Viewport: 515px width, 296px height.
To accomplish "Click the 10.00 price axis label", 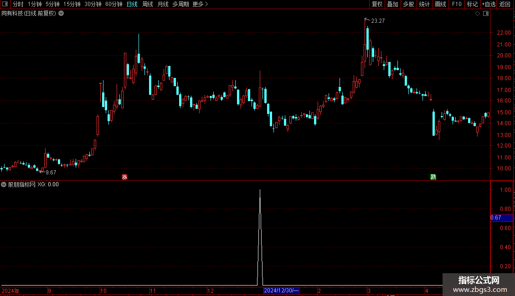I will [504, 168].
